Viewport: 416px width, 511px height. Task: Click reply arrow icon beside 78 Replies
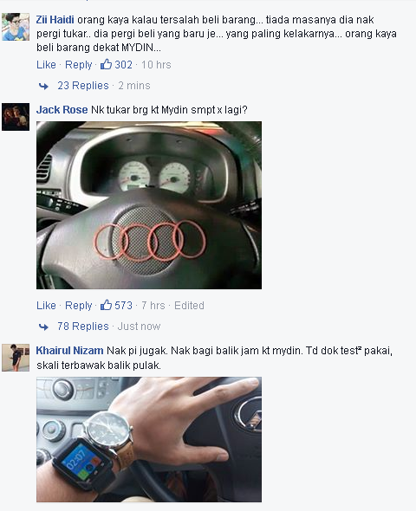click(x=43, y=327)
